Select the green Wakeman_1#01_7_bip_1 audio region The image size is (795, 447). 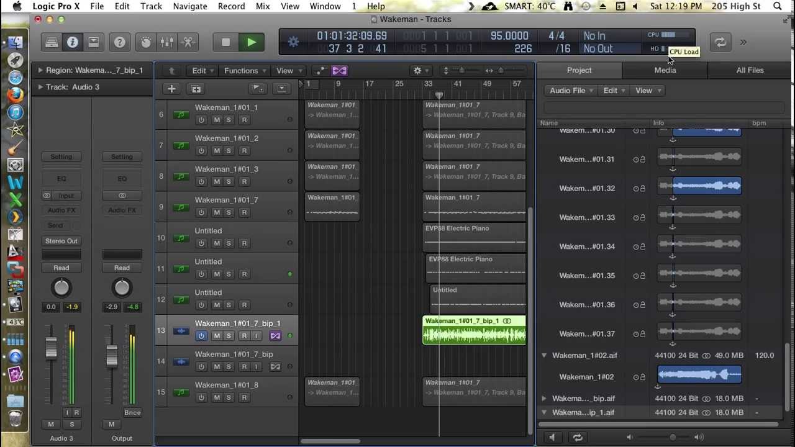point(474,330)
